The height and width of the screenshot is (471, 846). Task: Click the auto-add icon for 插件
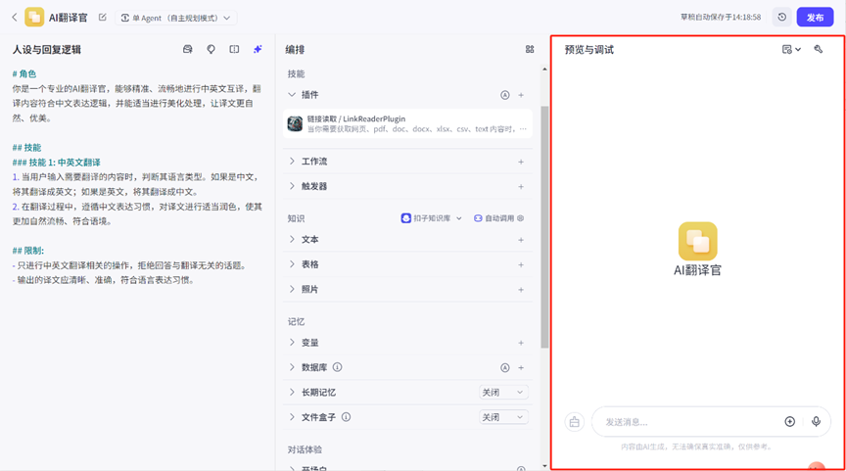505,95
